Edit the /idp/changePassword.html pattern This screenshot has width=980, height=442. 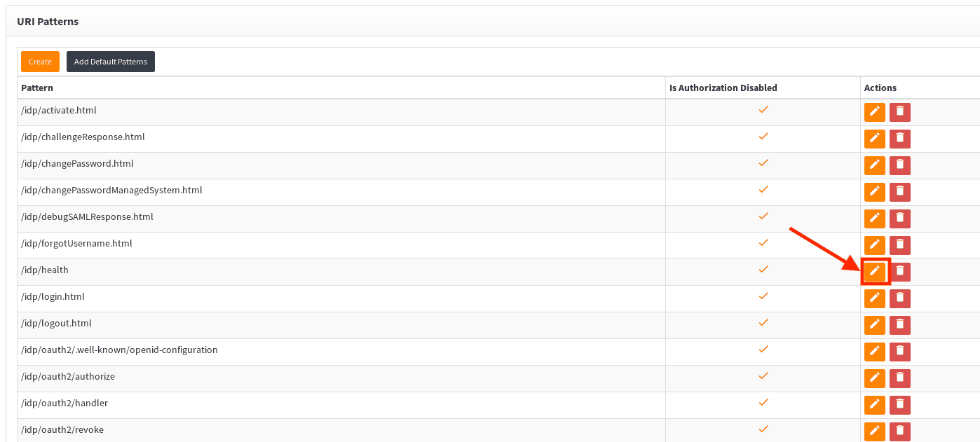(874, 165)
